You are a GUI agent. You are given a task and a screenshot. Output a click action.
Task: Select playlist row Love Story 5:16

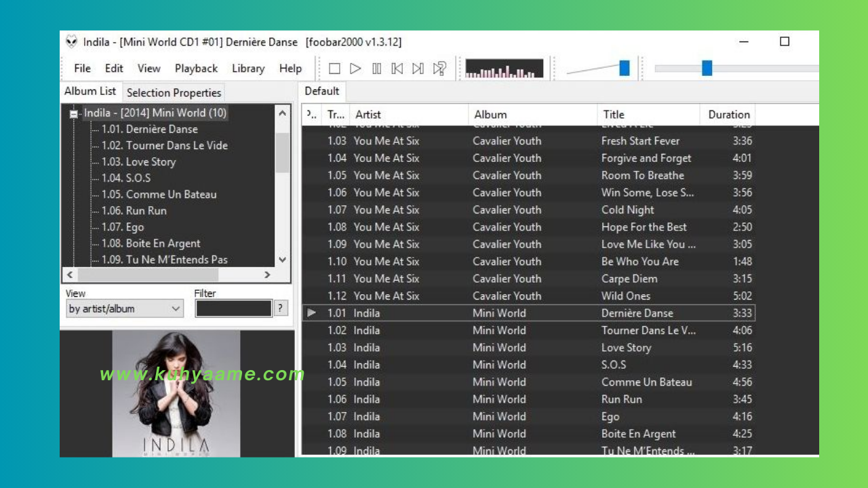(x=528, y=348)
